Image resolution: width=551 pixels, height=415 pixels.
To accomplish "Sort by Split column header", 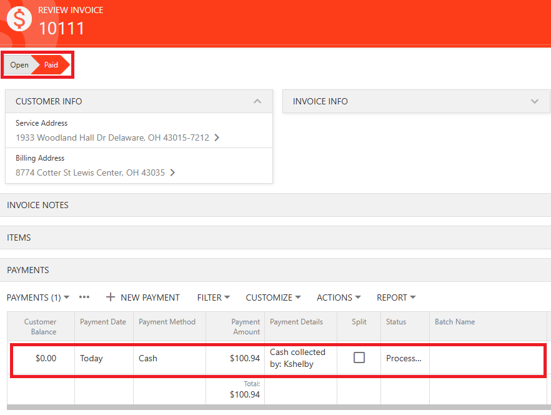I will click(359, 326).
